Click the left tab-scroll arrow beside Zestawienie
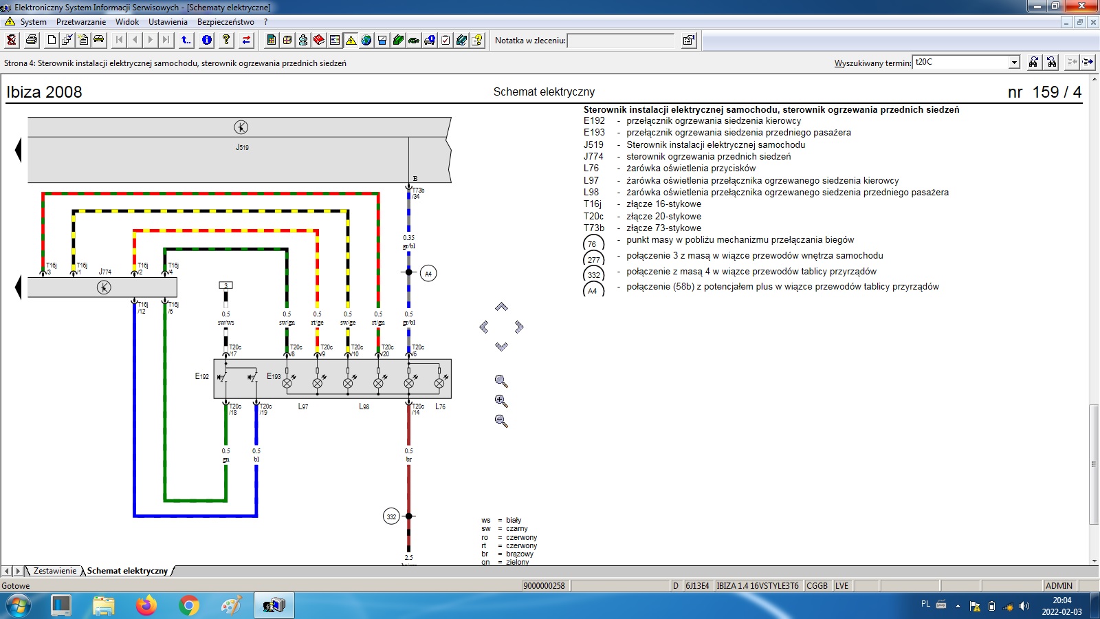Viewport: 1100px width, 619px height. (x=7, y=571)
